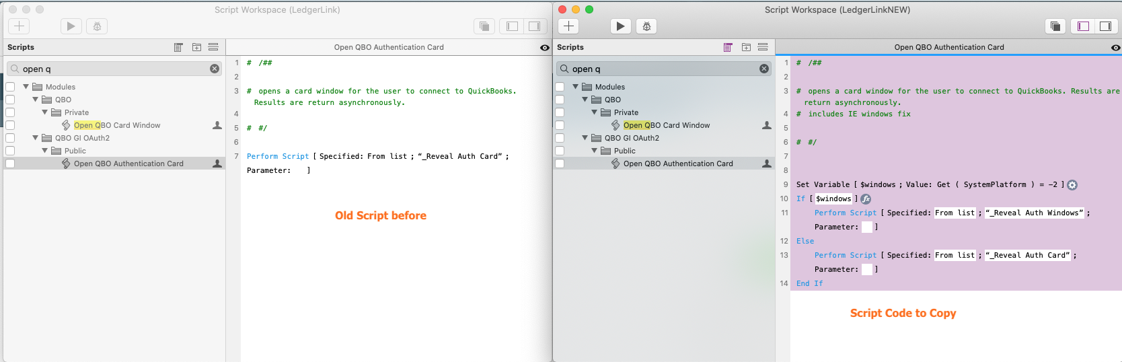Screen dimensions: 1122x362
Task: Check Open QBO Card Window checkbox in LedgerLinkNEW
Action: pyautogui.click(x=560, y=125)
